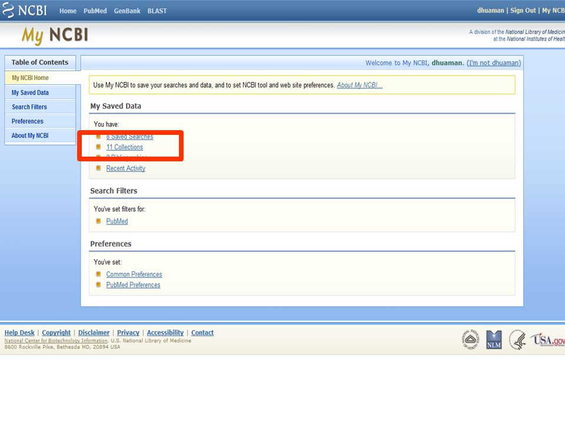
Task: Open PubMed in the top navigation bar
Action: pos(95,11)
